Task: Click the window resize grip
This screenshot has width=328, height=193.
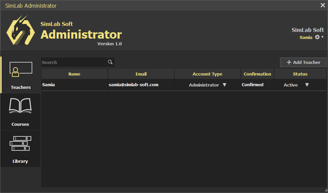Action: pos(325,190)
